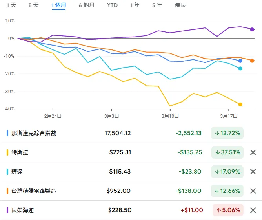
Task: Select the 1 個月 range tab
Action: (x=59, y=5)
